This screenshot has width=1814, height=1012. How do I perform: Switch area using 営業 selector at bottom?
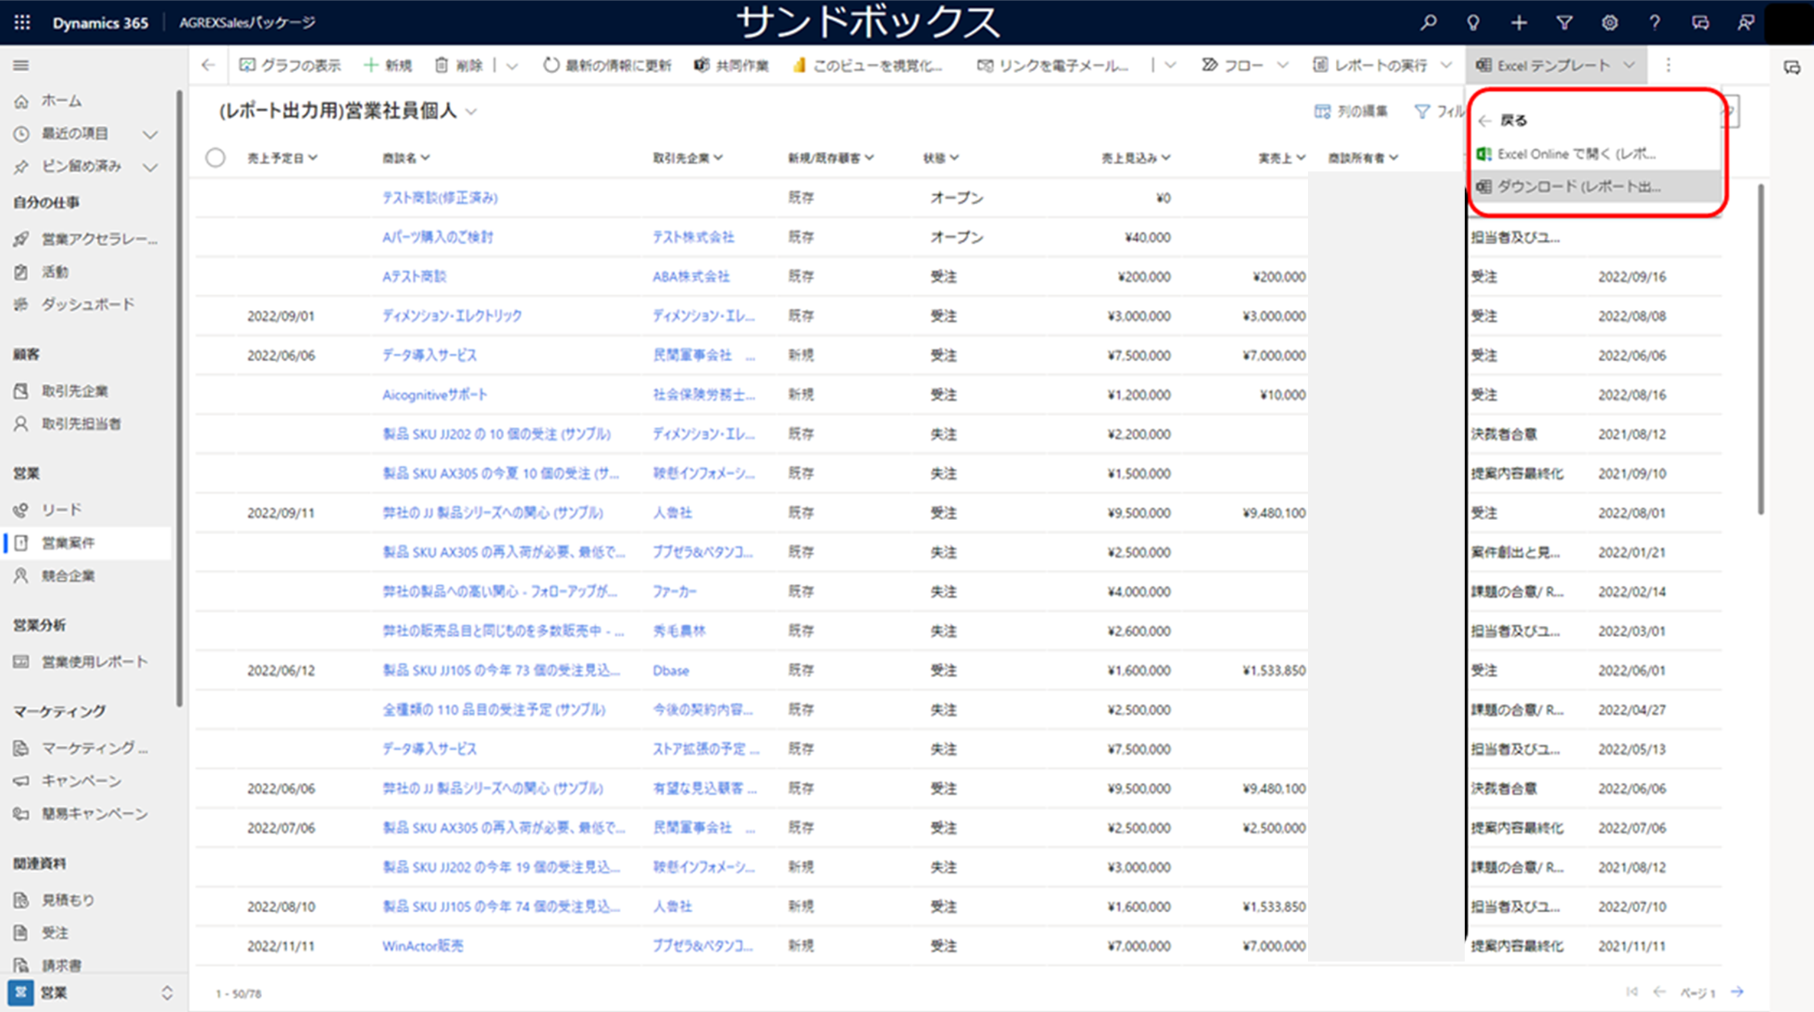[91, 993]
